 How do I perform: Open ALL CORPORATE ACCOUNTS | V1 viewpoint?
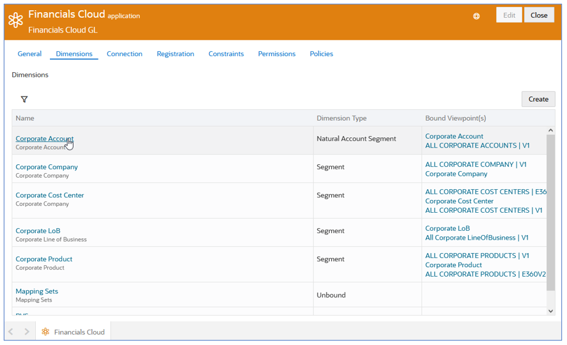click(x=478, y=146)
